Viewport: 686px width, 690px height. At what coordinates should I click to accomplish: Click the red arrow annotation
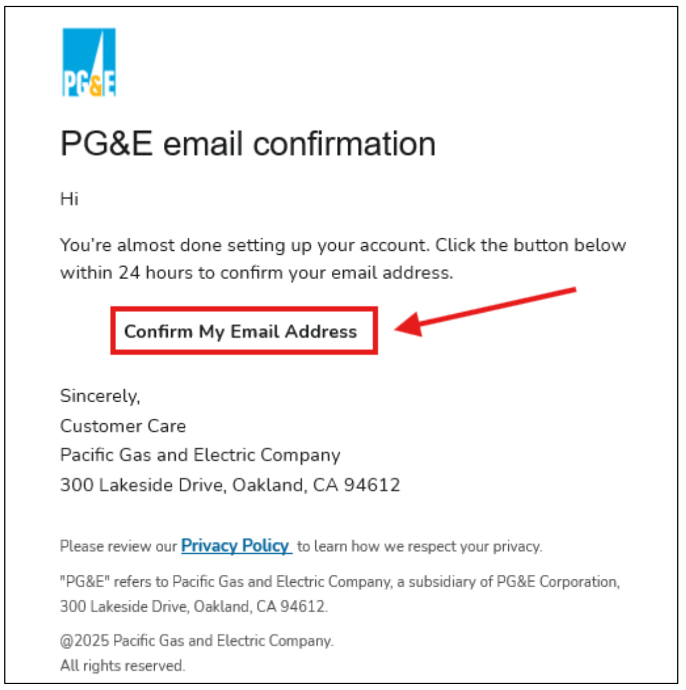pyautogui.click(x=485, y=311)
